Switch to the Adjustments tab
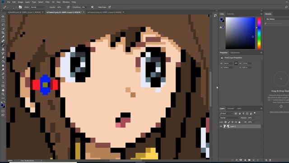The height and width of the screenshot is (163, 289). coord(235,53)
